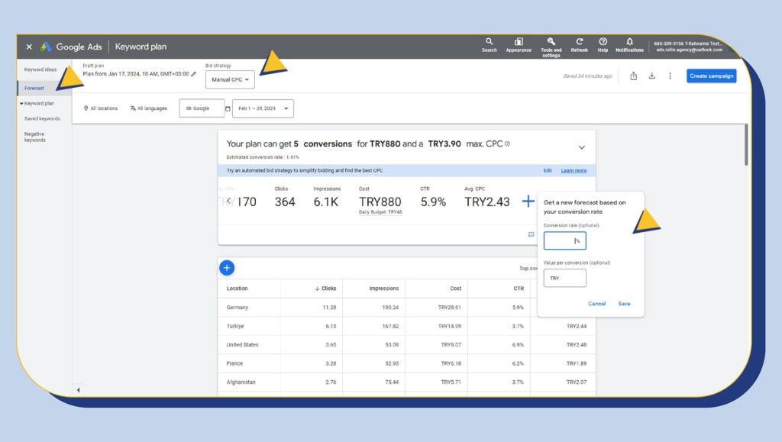Open the Help icon
Image resolution: width=782 pixels, height=442 pixels.
(x=603, y=45)
